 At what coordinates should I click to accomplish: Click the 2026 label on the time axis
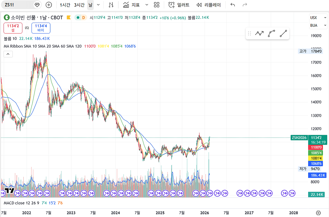point(204,213)
